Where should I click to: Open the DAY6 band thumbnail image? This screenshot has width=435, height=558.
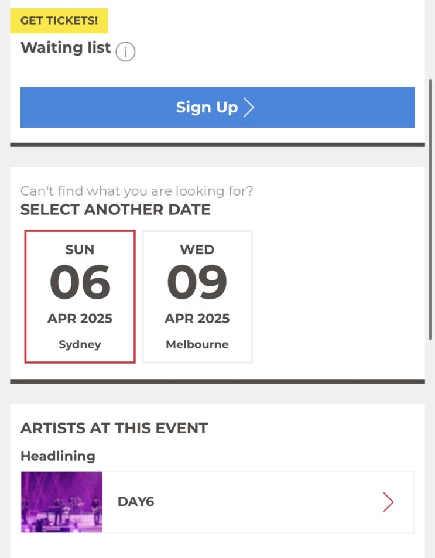61,502
